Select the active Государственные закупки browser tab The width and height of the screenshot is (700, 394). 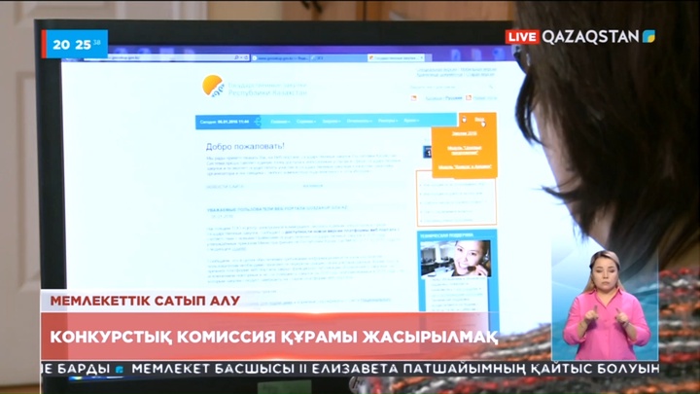tap(394, 58)
